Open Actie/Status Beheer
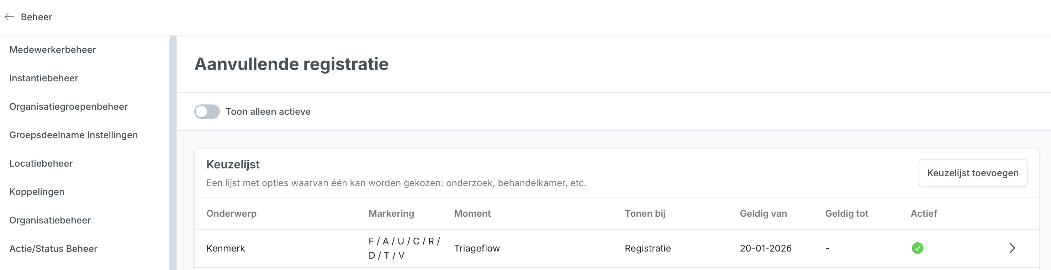1051x270 pixels. pos(53,249)
